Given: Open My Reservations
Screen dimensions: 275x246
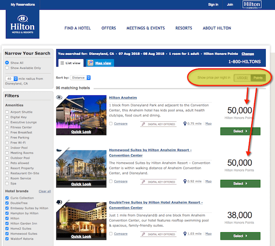Looking at the screenshot, I should (23, 5).
